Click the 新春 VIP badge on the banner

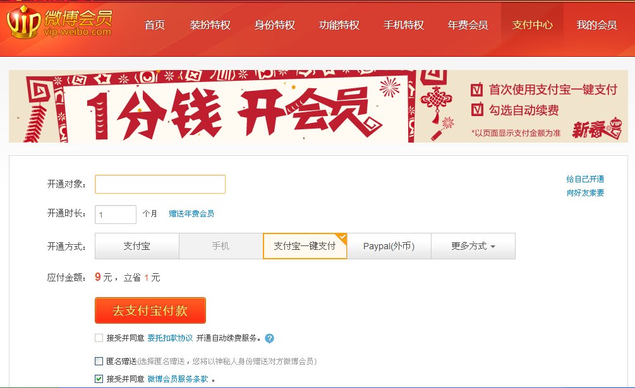coord(598,129)
